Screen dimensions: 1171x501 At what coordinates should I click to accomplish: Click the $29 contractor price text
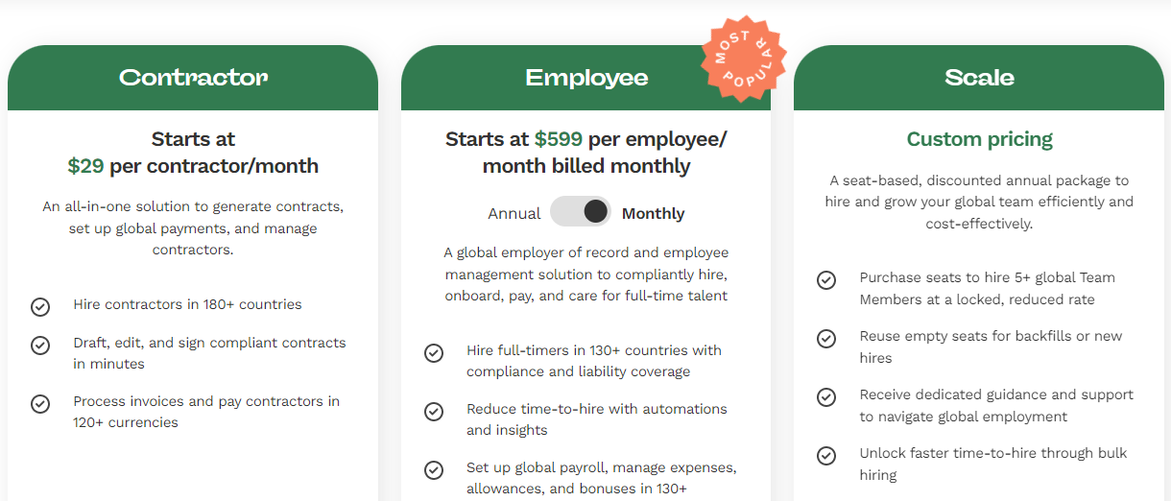pos(85,166)
